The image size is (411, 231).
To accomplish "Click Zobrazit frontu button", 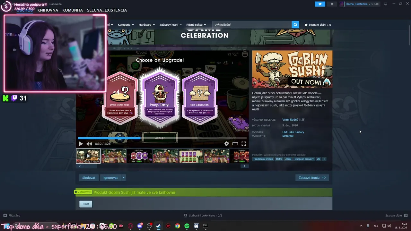I will 312,177.
